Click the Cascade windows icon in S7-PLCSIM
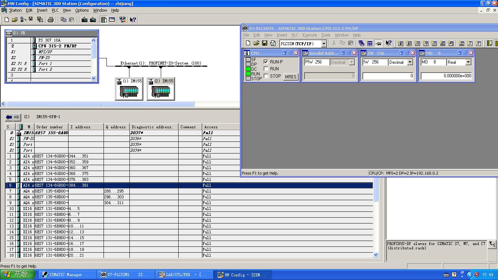498x280 pixels. 361,43
